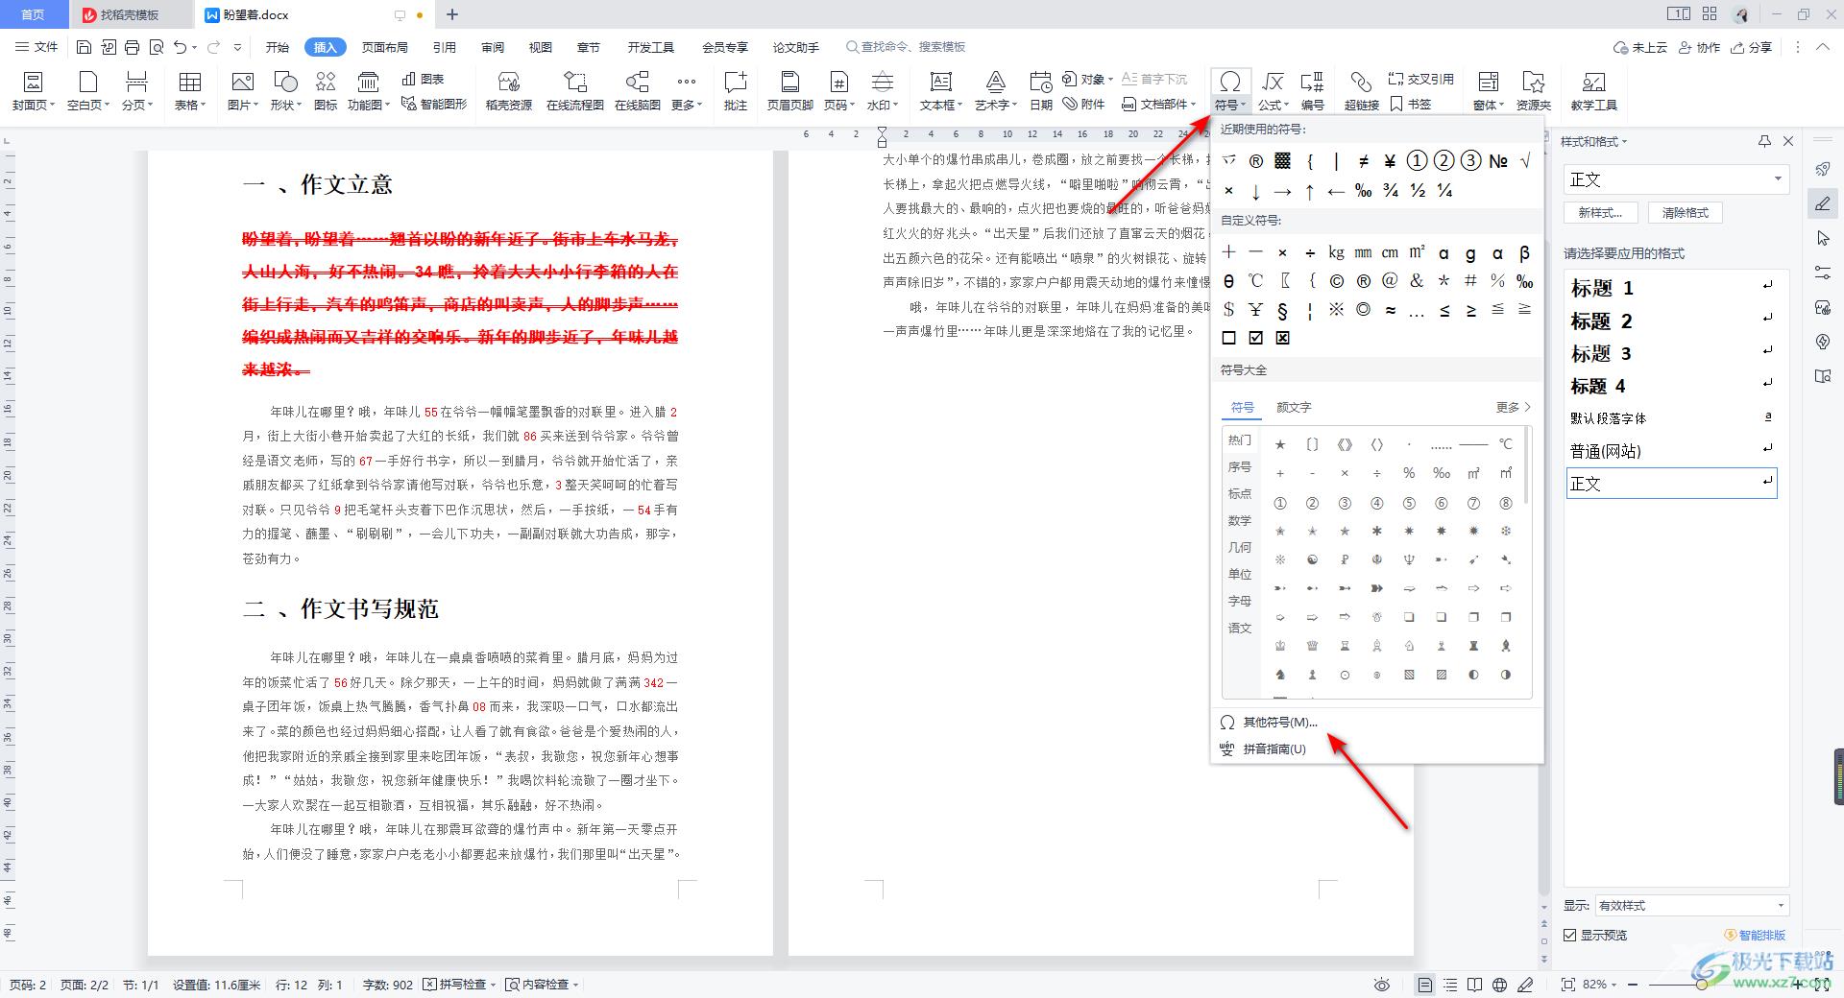Image resolution: width=1844 pixels, height=998 pixels.
Task: Open the 颜文字 tab in symbol panel
Action: point(1294,407)
